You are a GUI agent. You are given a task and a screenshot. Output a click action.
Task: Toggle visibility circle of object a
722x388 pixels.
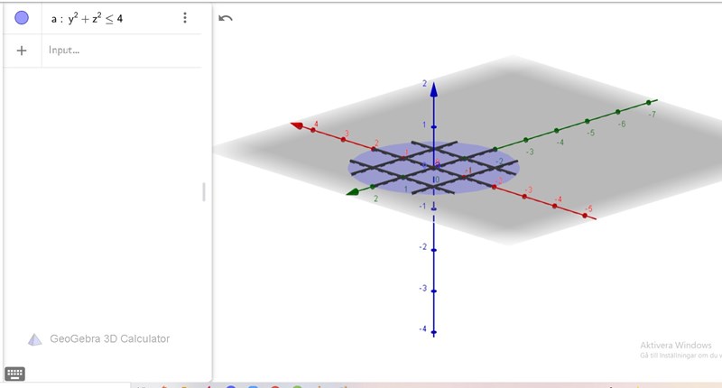(22, 18)
